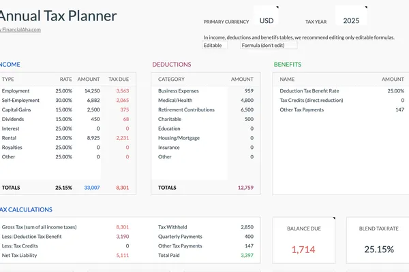
Task: Click the Self-Employment rate 30.00% cell
Action: click(x=64, y=100)
